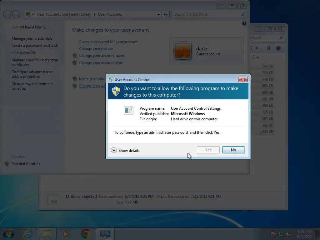This screenshot has width=320, height=240.
Task: Show hidden tray icons arrow
Action: tap(266, 234)
